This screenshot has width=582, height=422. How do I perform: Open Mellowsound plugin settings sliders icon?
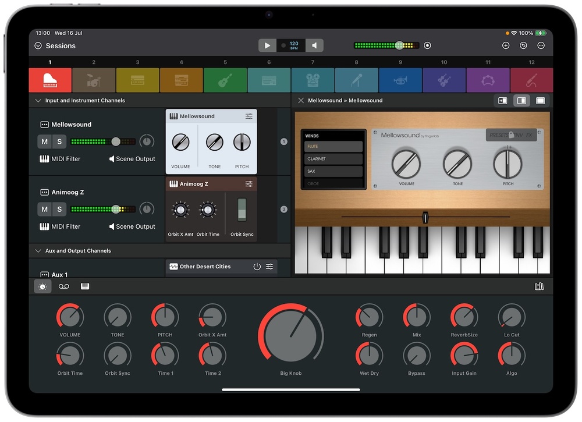click(249, 116)
